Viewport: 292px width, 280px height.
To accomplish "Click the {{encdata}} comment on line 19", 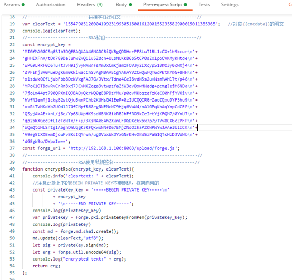I will point(256,24).
